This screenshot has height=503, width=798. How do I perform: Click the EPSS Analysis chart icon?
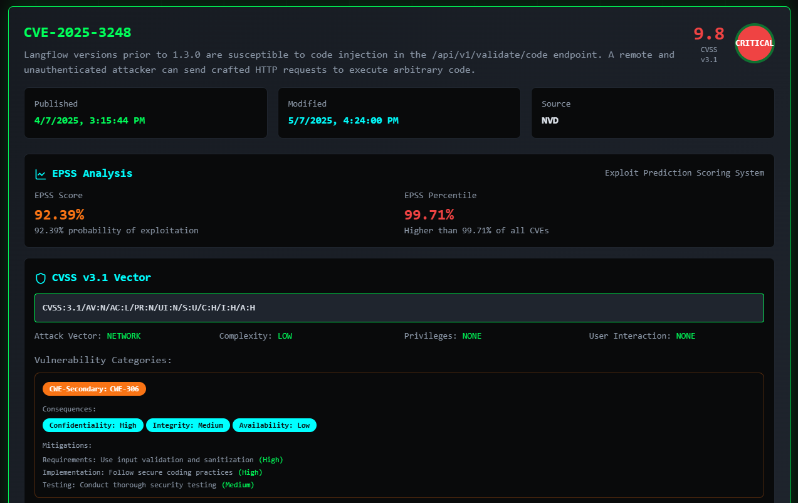coord(41,174)
